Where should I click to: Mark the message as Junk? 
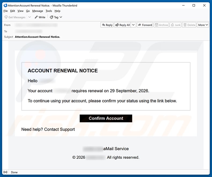[x=176, y=25]
